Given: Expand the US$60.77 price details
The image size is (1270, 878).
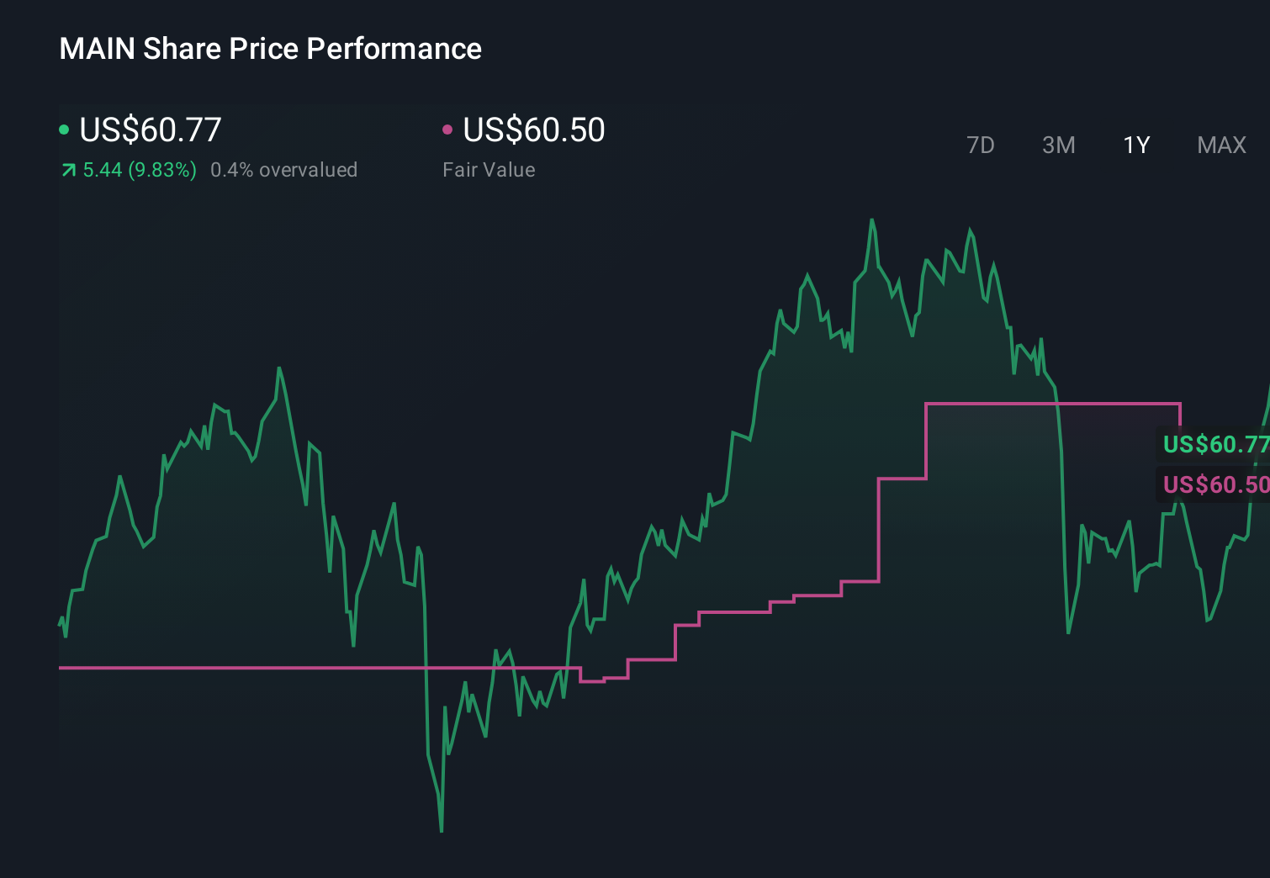Looking at the screenshot, I should point(150,130).
